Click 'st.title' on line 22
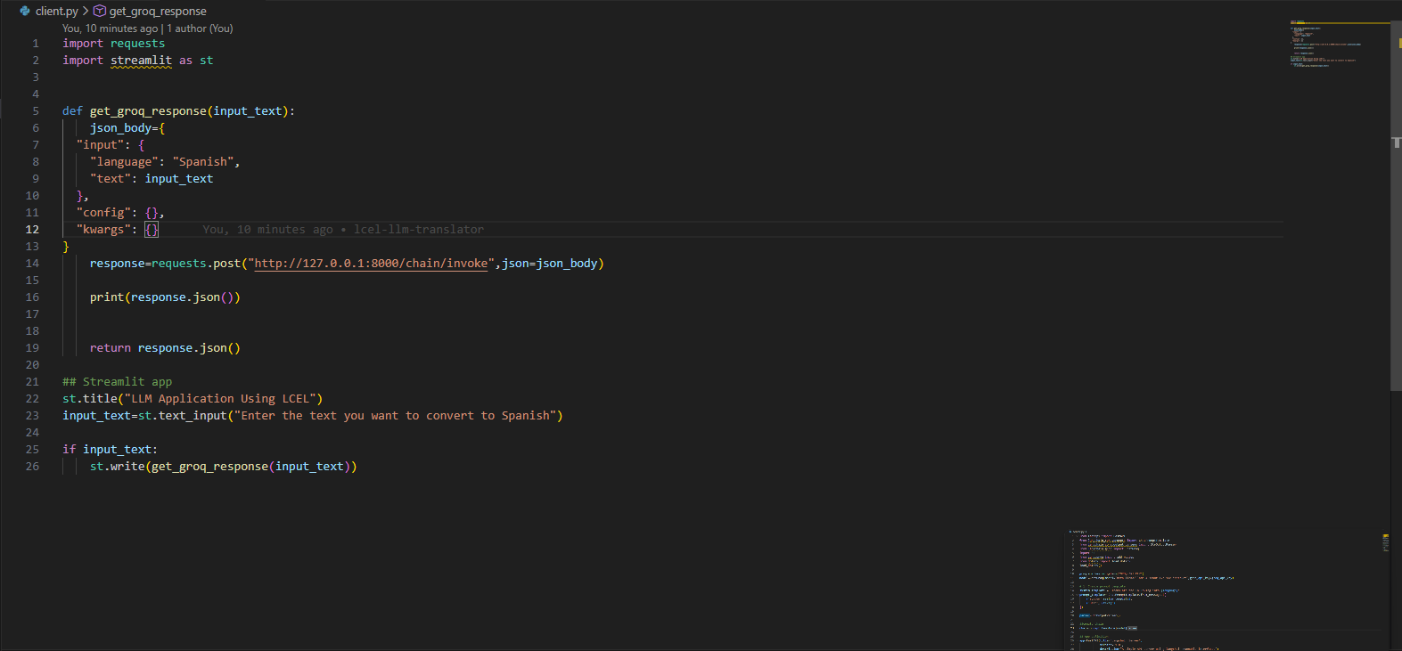Screen dimensions: 1402x651 [x=90, y=399]
